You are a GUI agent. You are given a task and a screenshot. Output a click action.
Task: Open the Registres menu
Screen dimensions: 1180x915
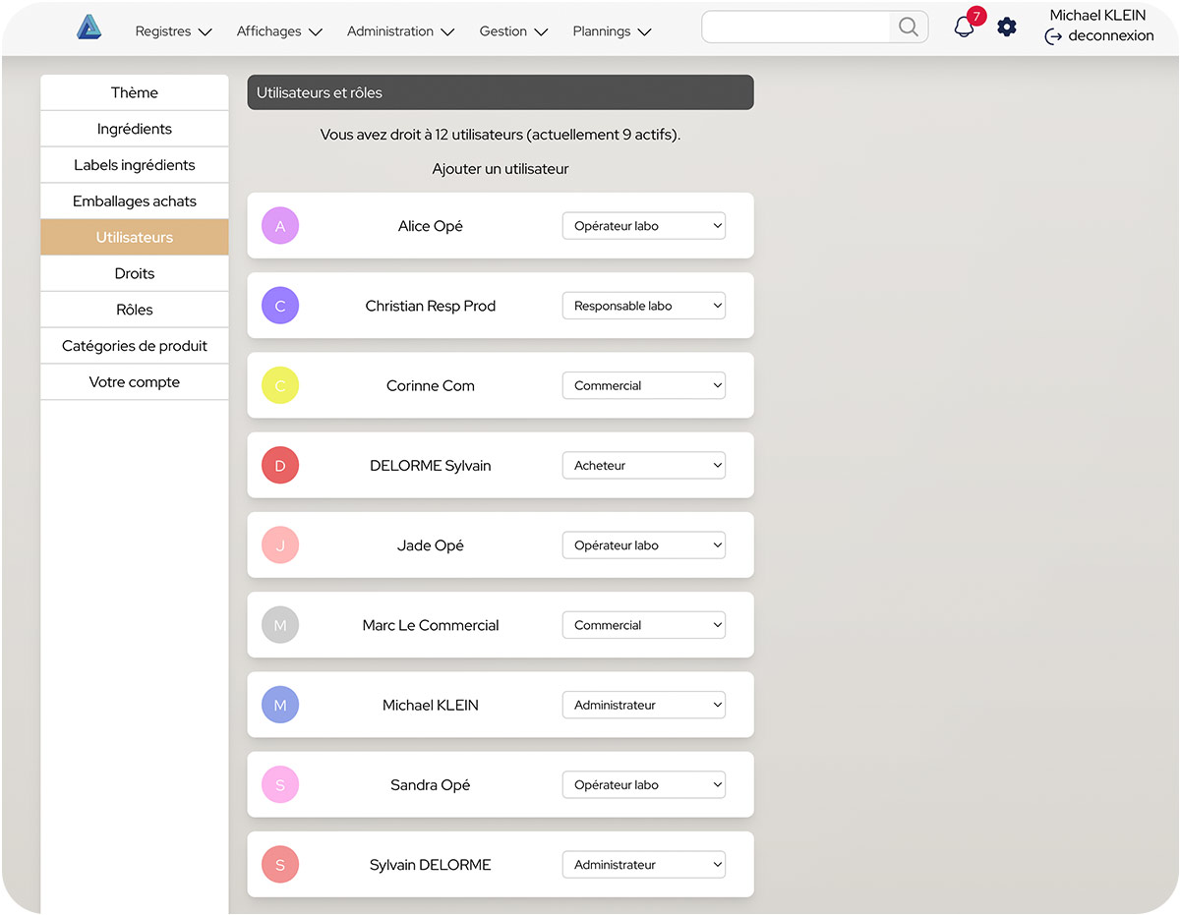[173, 31]
